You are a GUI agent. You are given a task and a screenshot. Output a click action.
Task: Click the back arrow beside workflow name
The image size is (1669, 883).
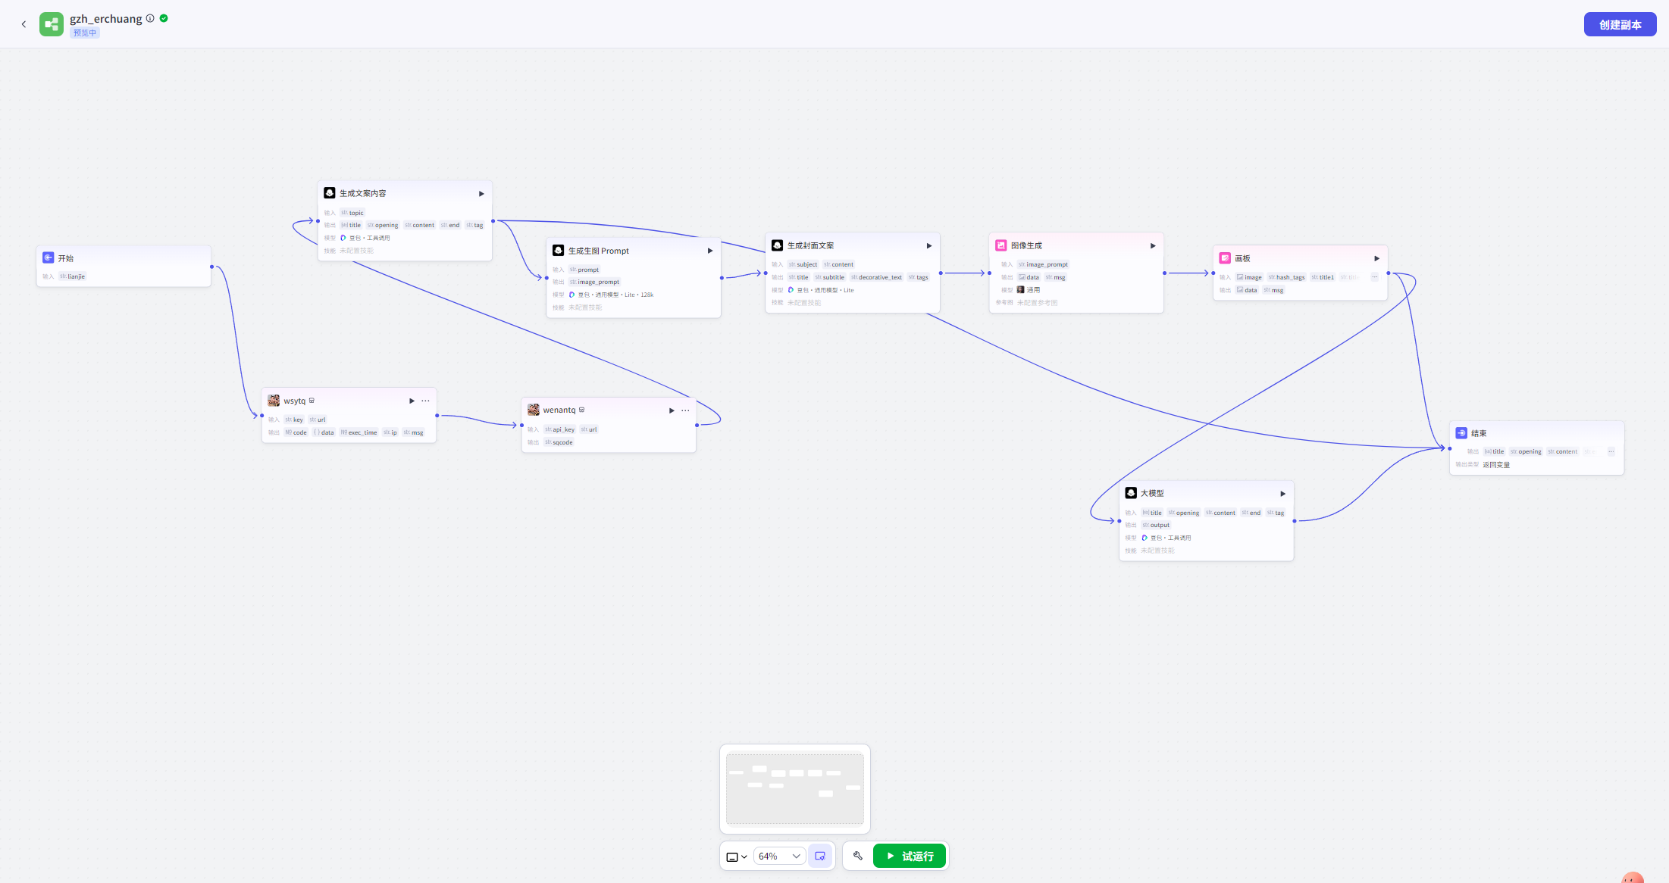(23, 24)
